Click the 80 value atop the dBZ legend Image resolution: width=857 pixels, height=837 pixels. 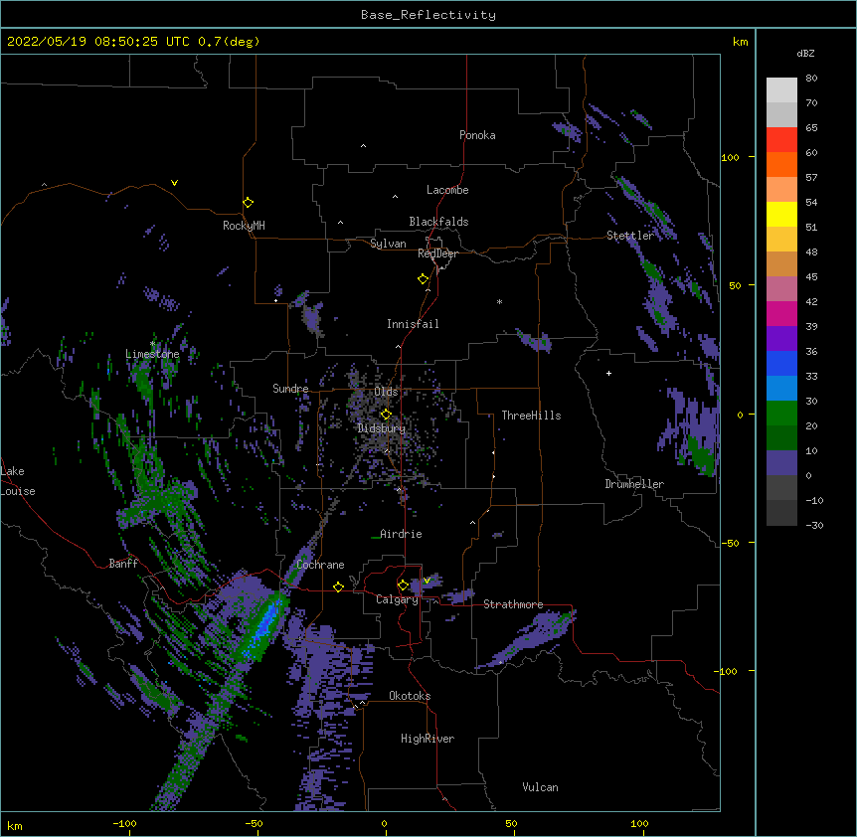(811, 78)
